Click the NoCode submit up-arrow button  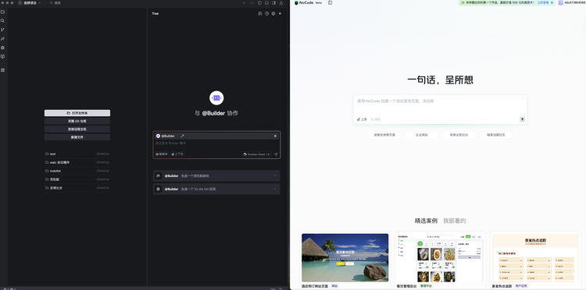pyautogui.click(x=522, y=119)
